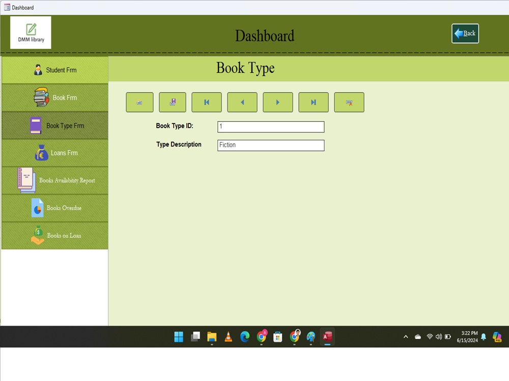The image size is (509, 381).
Task: Click the Book Type ID field
Action: 271,126
